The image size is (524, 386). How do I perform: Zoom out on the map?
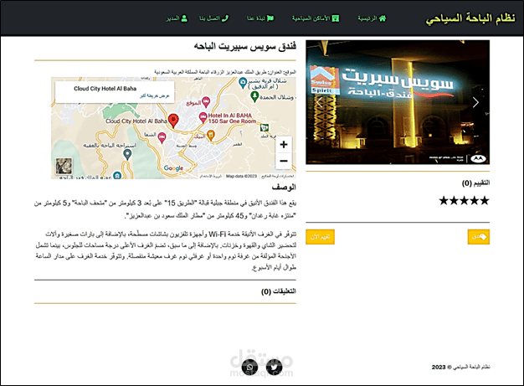coord(284,161)
